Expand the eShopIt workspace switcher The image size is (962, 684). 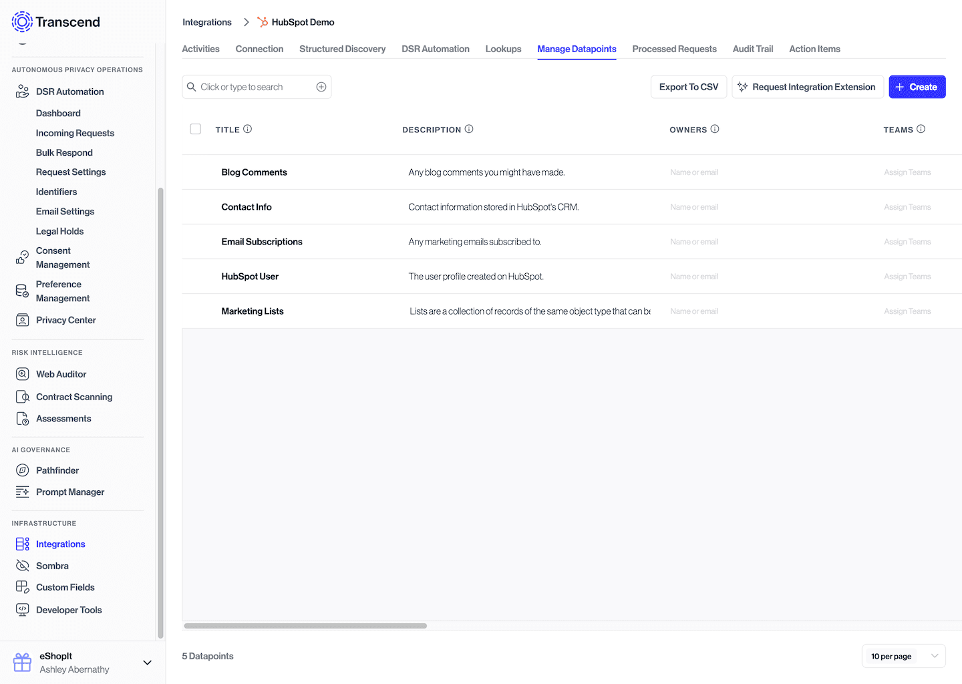pos(147,662)
